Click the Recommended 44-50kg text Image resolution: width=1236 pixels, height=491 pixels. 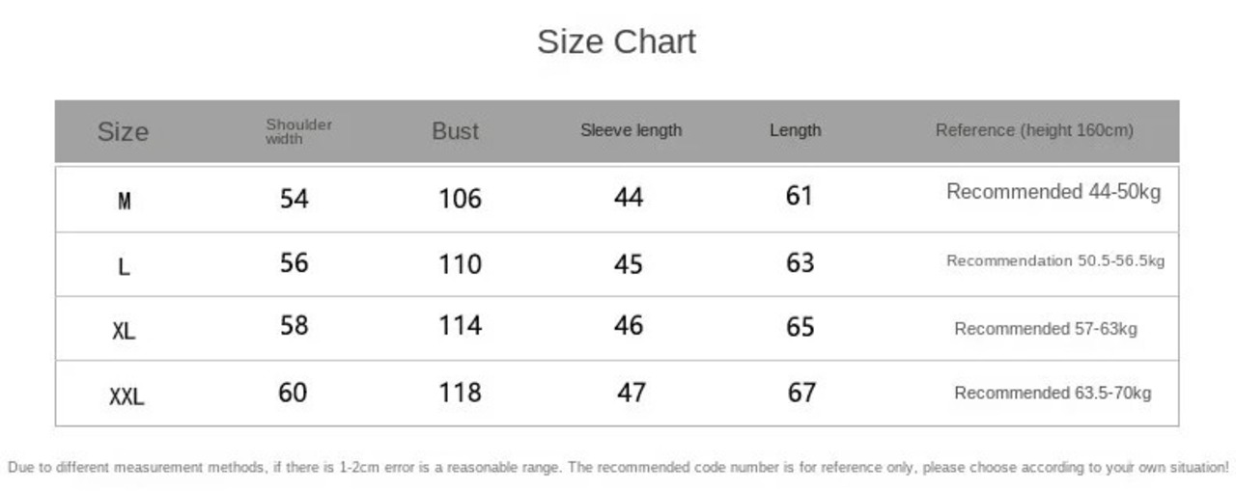pyautogui.click(x=1053, y=192)
